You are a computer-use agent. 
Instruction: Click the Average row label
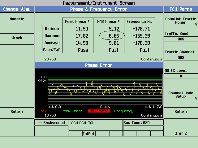[x=52, y=43]
